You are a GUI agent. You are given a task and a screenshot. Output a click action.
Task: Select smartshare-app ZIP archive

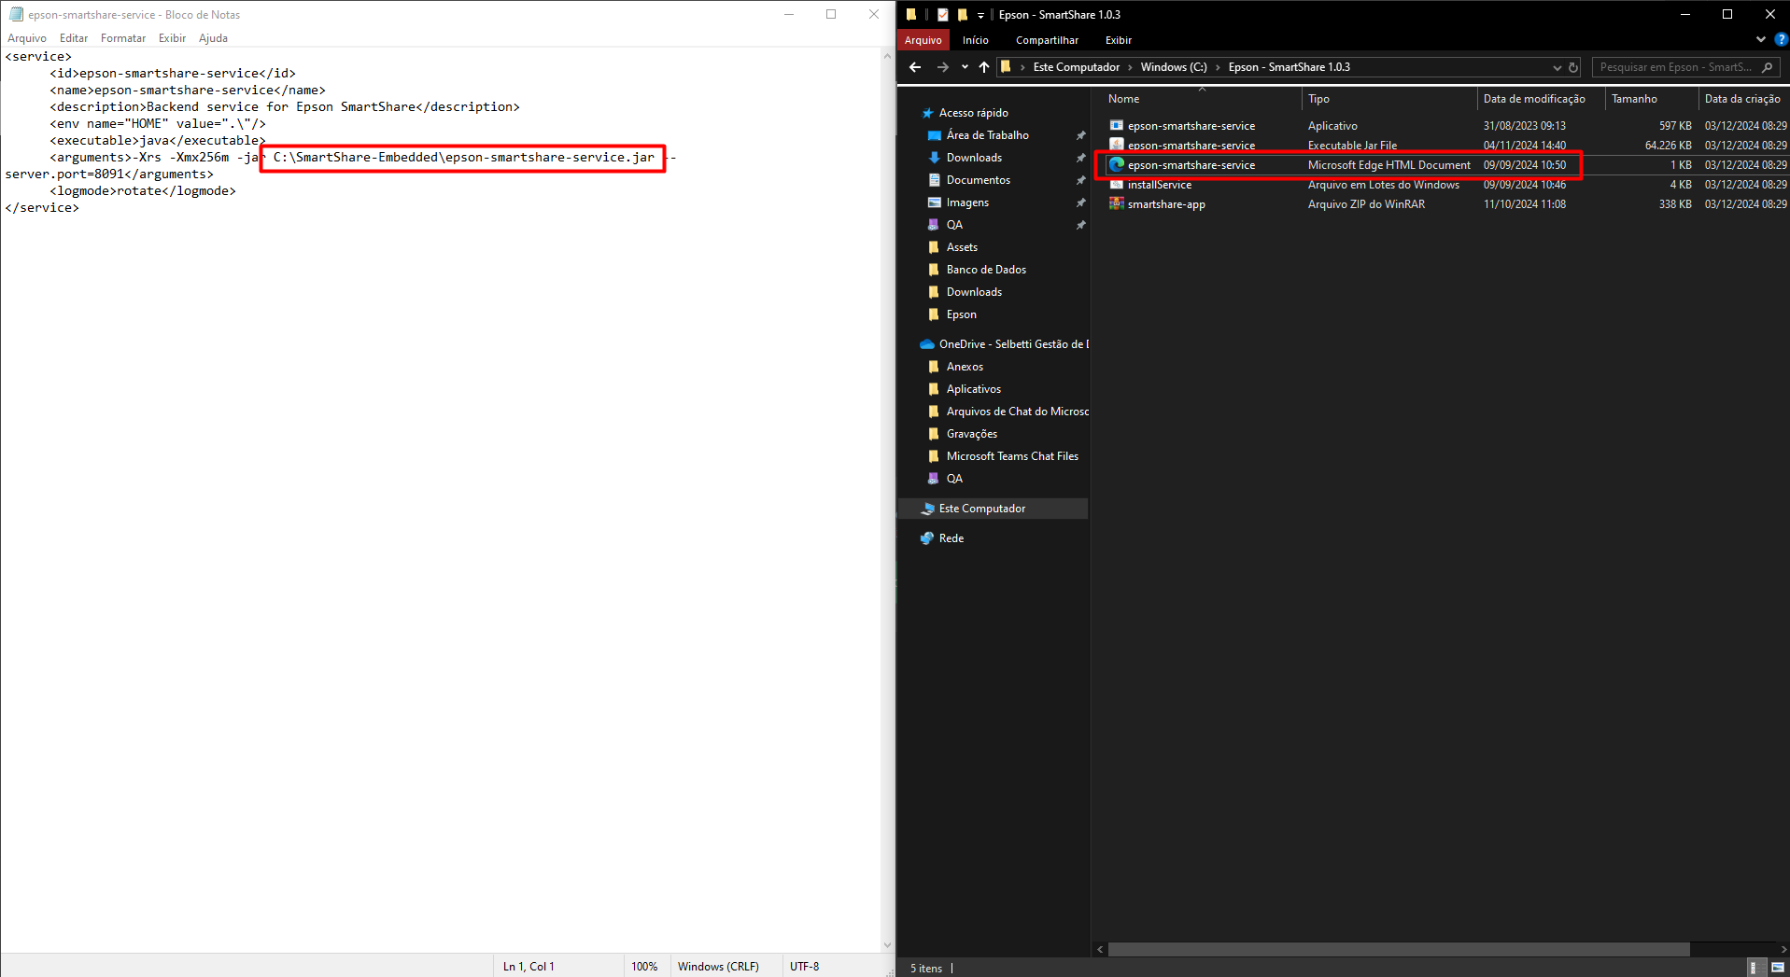(x=1165, y=204)
